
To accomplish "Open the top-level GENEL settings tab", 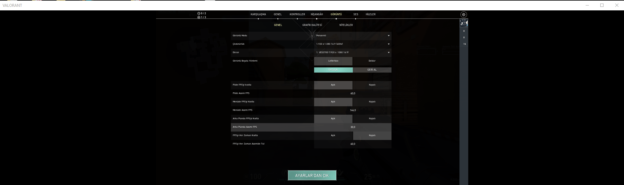I will [x=278, y=14].
